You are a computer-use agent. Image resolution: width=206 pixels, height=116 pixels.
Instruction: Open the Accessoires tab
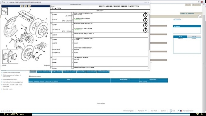point(91,71)
